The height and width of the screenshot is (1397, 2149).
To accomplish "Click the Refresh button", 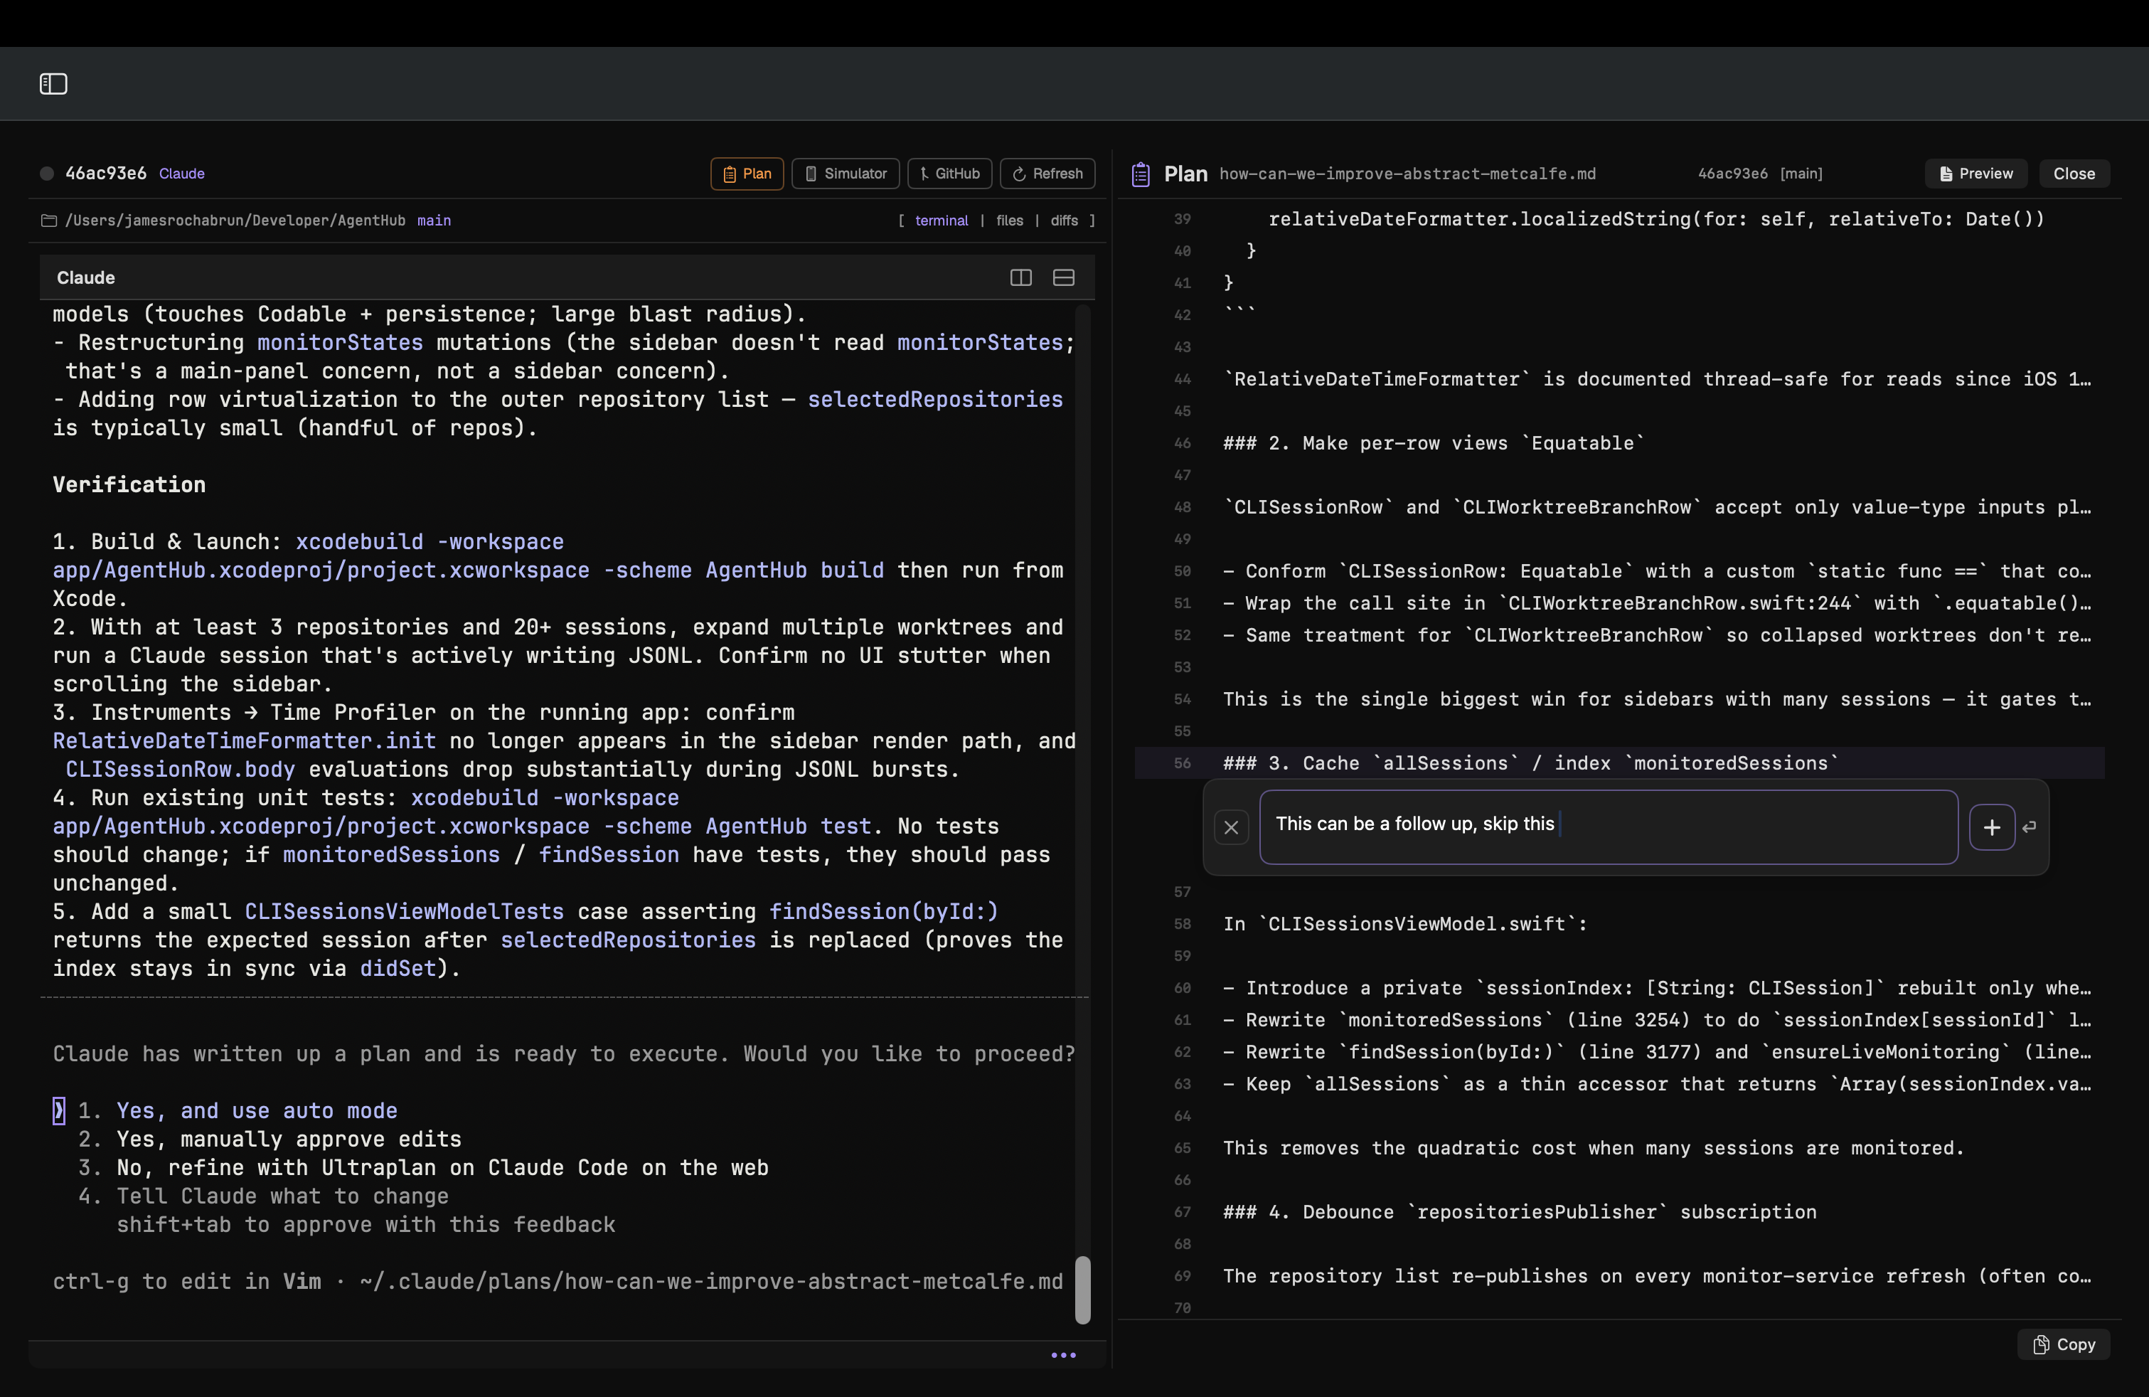I will pyautogui.click(x=1047, y=174).
